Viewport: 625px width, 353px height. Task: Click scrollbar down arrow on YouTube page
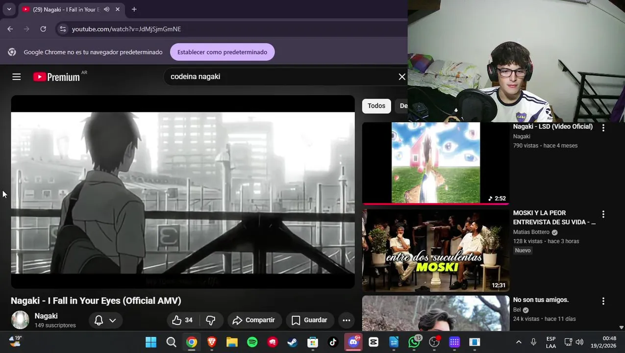pos(622,328)
